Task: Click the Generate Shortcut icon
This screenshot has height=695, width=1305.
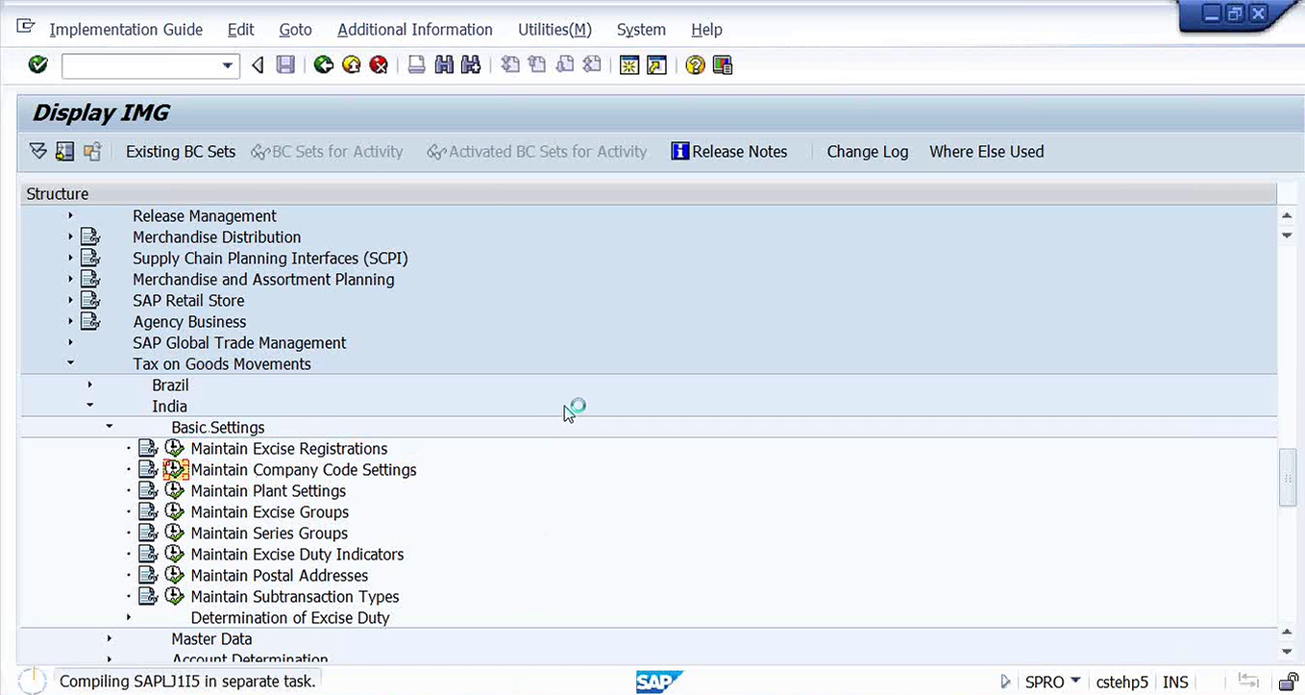Action: tap(656, 65)
